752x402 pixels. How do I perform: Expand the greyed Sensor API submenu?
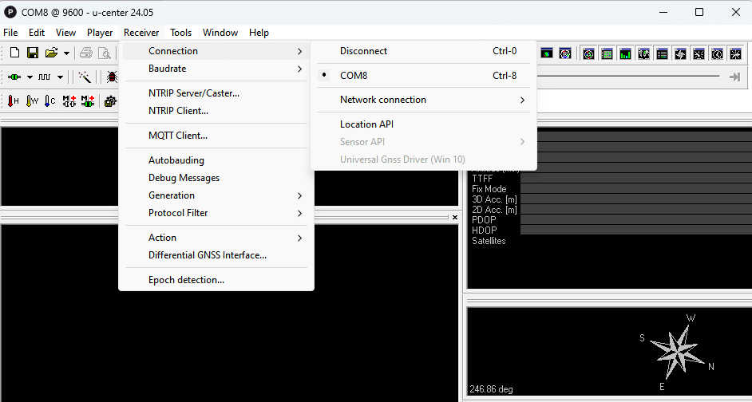click(x=423, y=142)
